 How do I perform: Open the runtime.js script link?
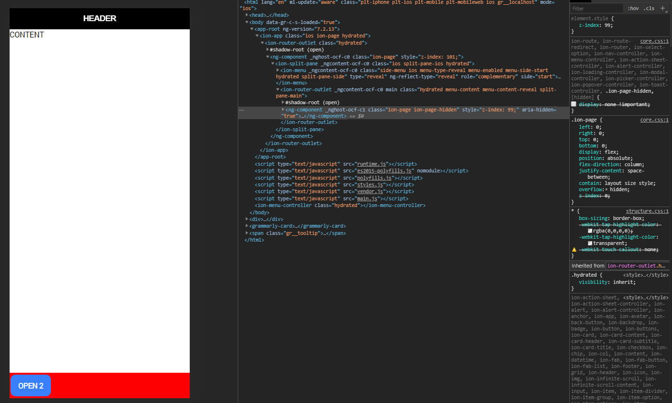[x=371, y=164]
